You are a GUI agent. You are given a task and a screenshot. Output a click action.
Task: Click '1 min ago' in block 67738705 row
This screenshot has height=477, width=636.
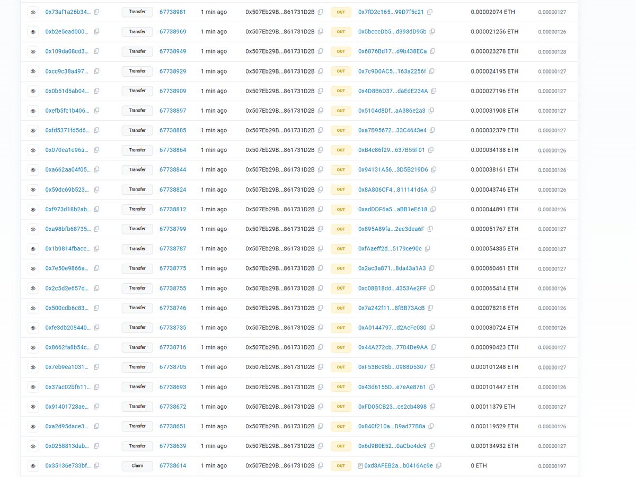click(214, 367)
